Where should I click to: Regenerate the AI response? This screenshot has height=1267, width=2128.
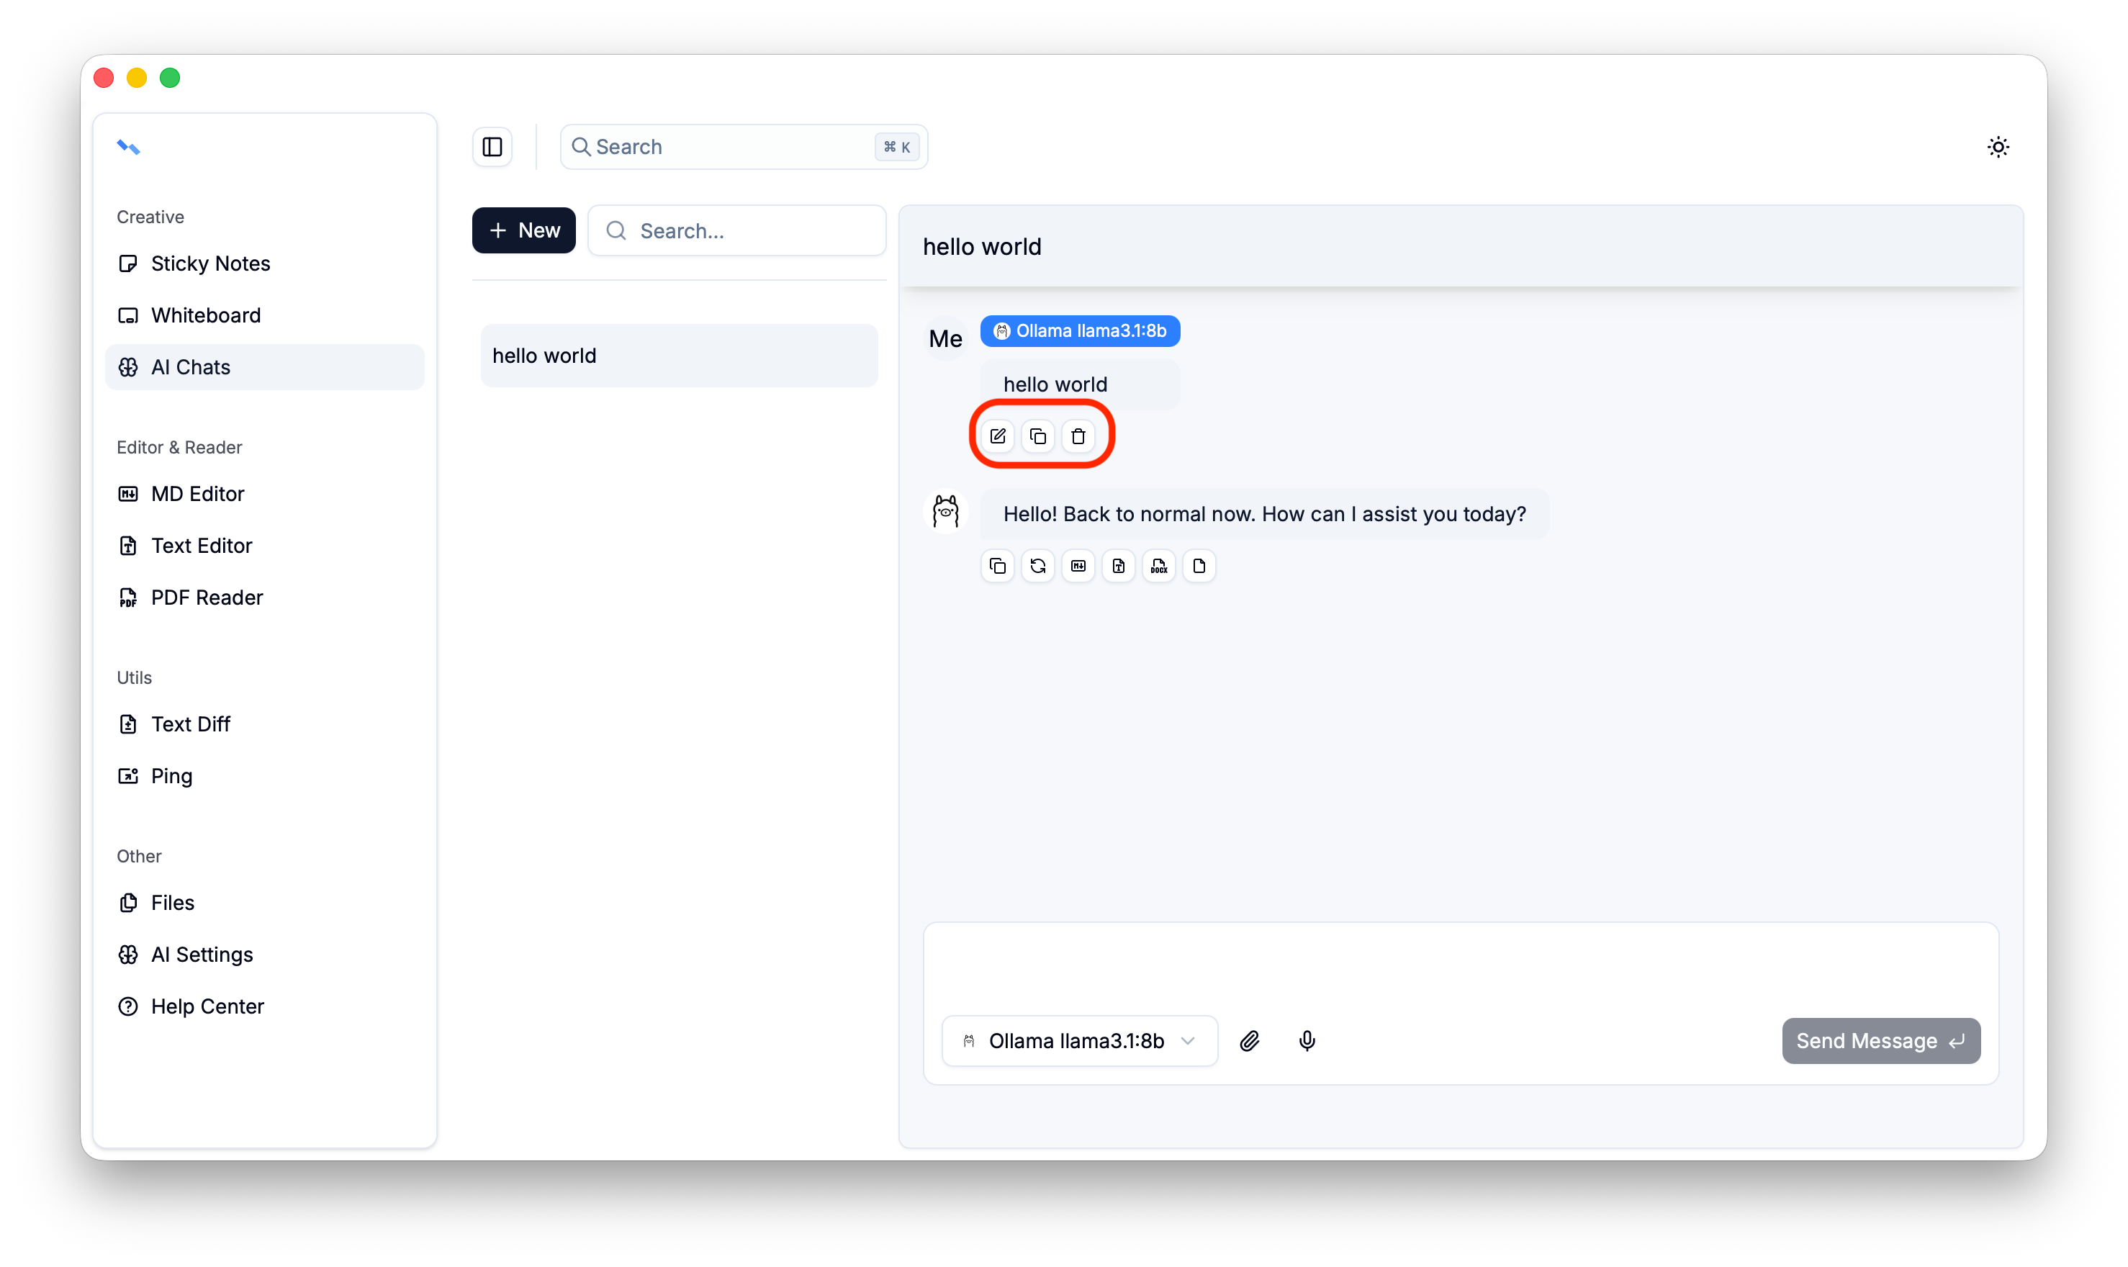point(1037,566)
